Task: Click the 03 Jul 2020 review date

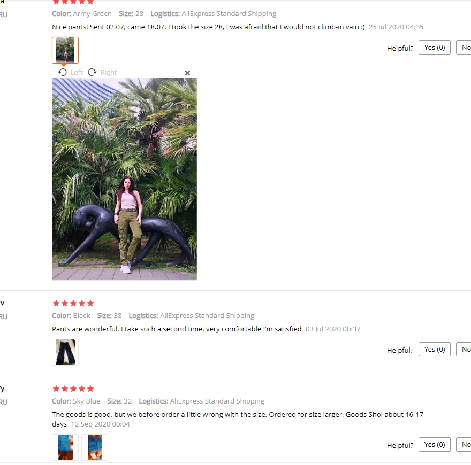Action: coord(333,329)
